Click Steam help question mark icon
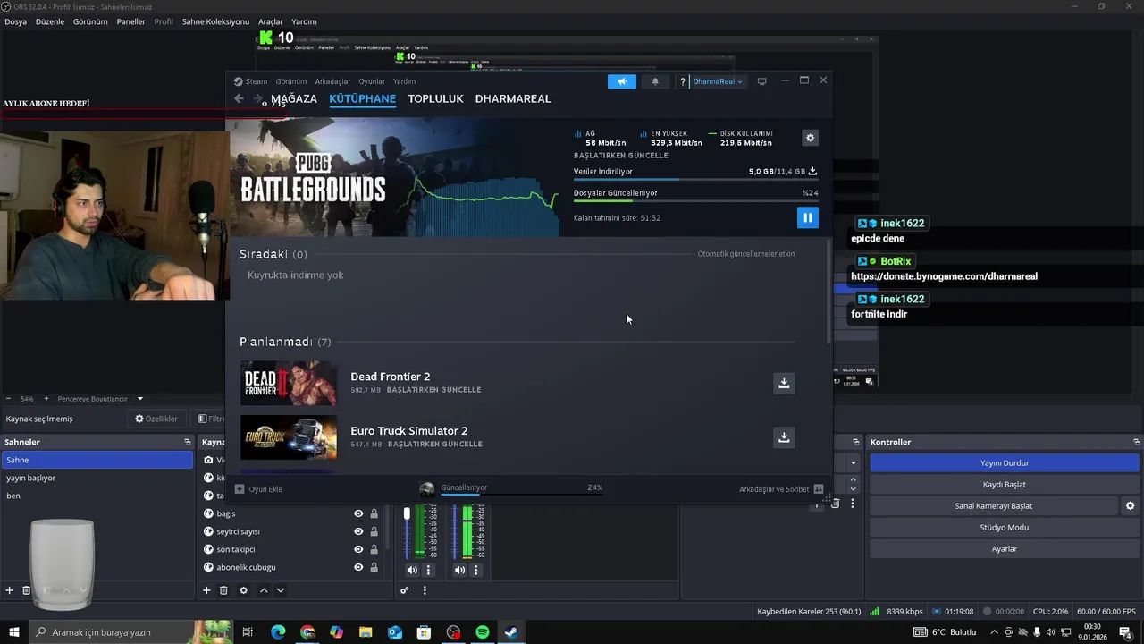The height and width of the screenshot is (644, 1144). (683, 81)
